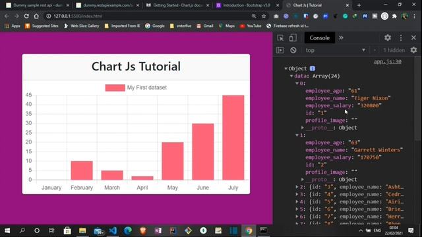Open the Web Slice Gallery bookmark
422x237 pixels.
click(x=81, y=26)
